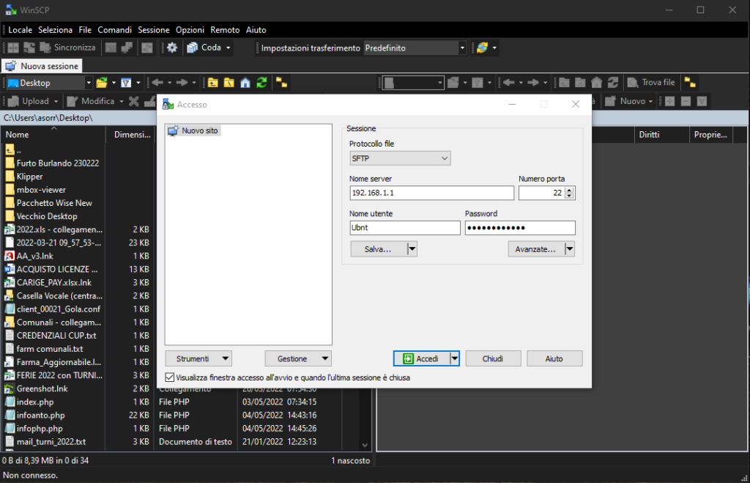Screen dimensions: 750x483
Task: Select the Klipper folder
Action: click(x=29, y=177)
